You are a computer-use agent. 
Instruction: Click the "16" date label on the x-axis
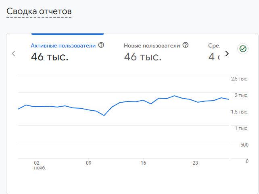click(143, 163)
